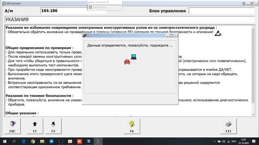Viewport: 259px width, 145px height.
Task: Open the taskbar search magnifier
Action: pyautogui.click(x=14, y=141)
